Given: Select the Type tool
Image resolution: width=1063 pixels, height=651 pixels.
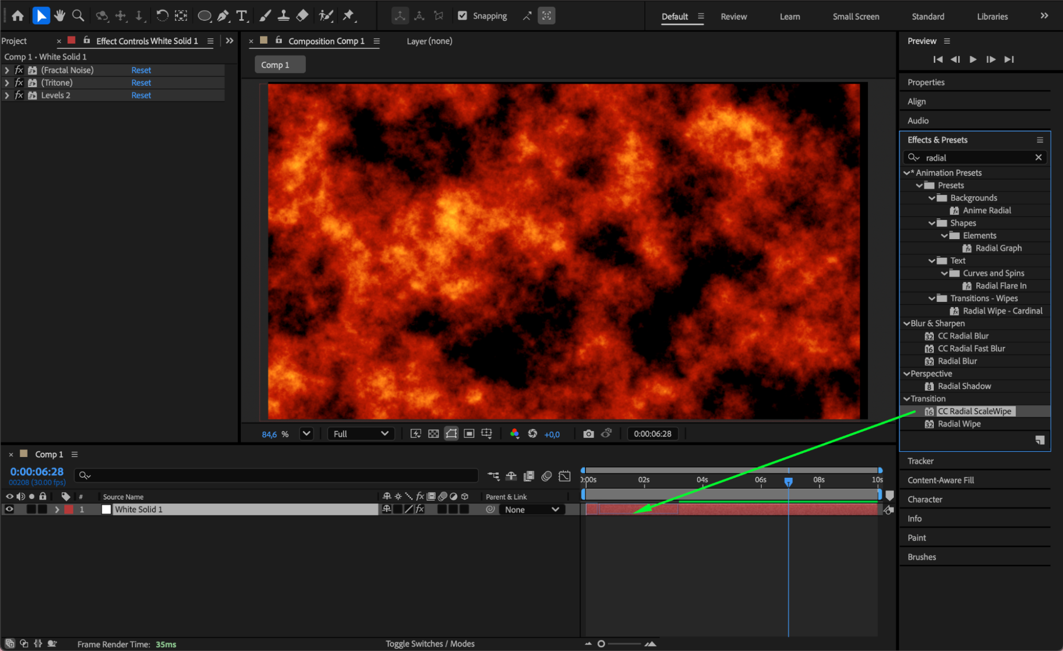Looking at the screenshot, I should click(x=241, y=15).
